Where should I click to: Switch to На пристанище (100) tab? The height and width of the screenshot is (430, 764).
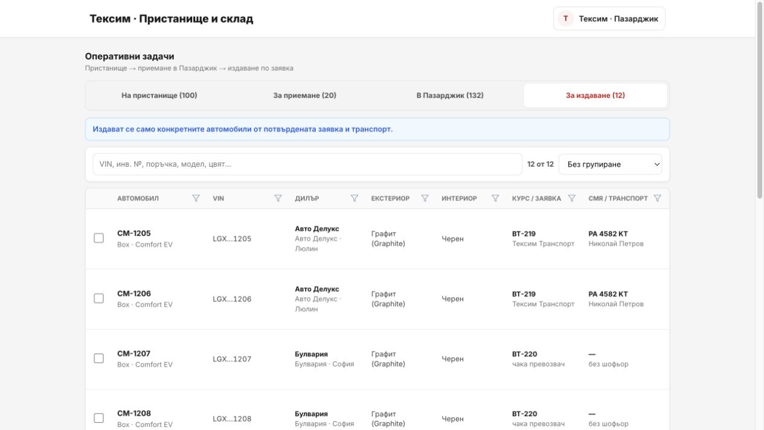click(159, 95)
